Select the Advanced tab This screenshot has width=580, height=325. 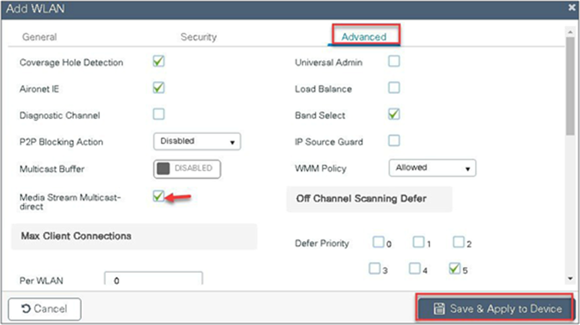point(364,37)
